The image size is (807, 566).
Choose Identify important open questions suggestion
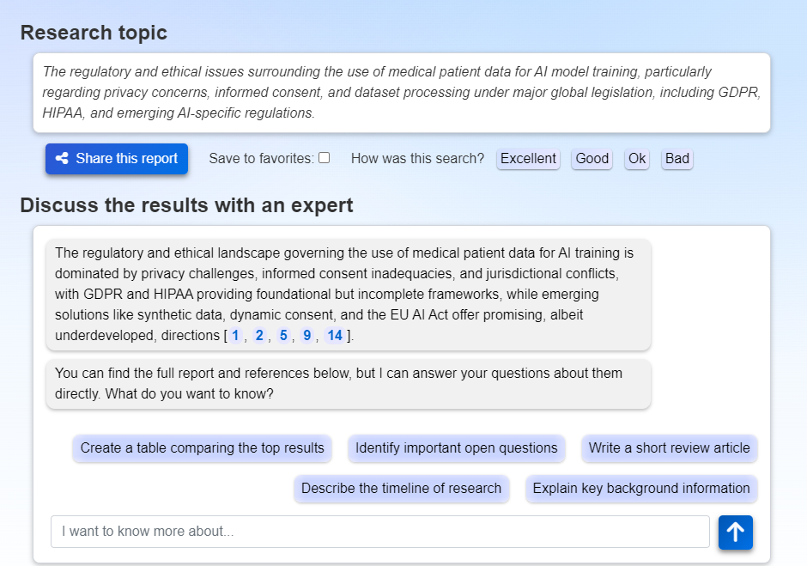pyautogui.click(x=457, y=448)
